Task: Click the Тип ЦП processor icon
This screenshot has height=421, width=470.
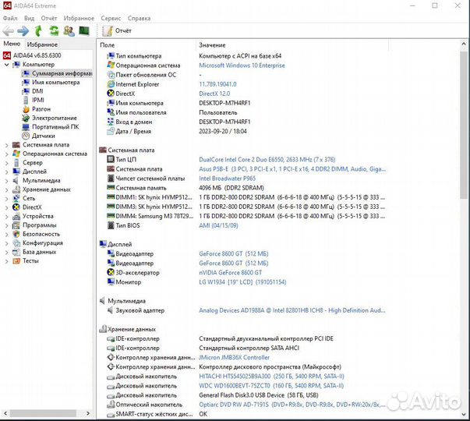Action: tap(111, 159)
